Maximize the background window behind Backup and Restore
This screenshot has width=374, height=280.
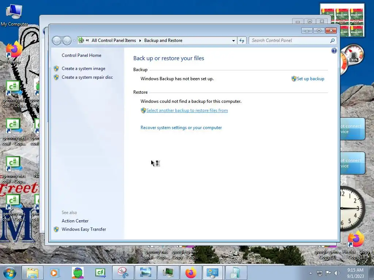(310, 22)
